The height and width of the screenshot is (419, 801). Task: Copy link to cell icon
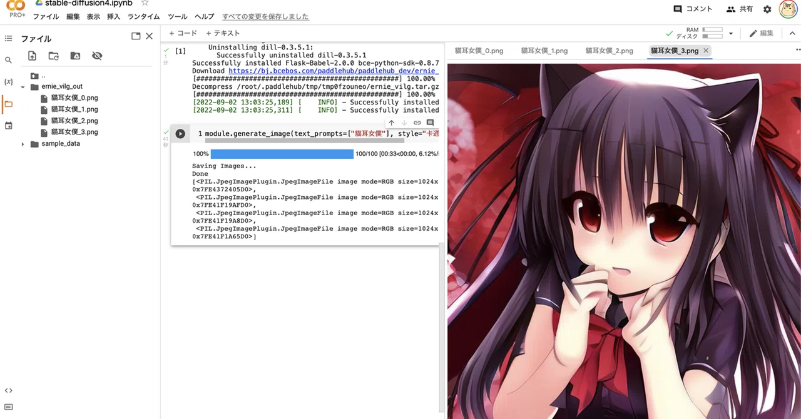pyautogui.click(x=417, y=123)
